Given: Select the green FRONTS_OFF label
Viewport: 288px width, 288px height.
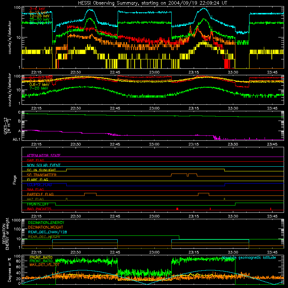Looking at the screenshot, I should tap(38, 204).
